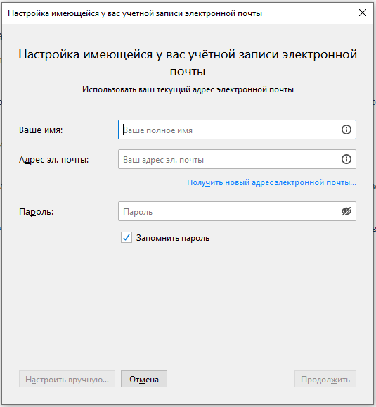Click the Ваше имя: label

click(41, 130)
